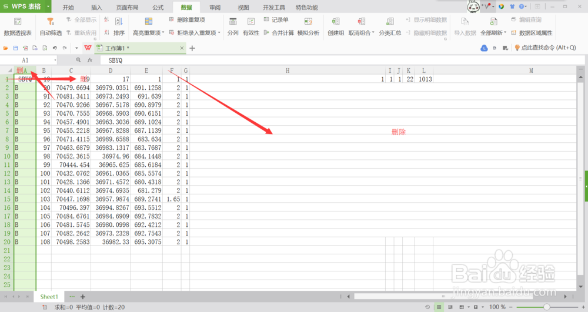Viewport: 588px width, 312px height.
Task: Open Data Validation (有效性)
Action: [251, 26]
